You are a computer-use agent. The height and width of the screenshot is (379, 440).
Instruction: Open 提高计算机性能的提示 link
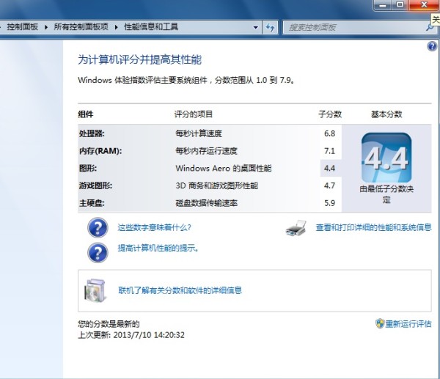(158, 248)
